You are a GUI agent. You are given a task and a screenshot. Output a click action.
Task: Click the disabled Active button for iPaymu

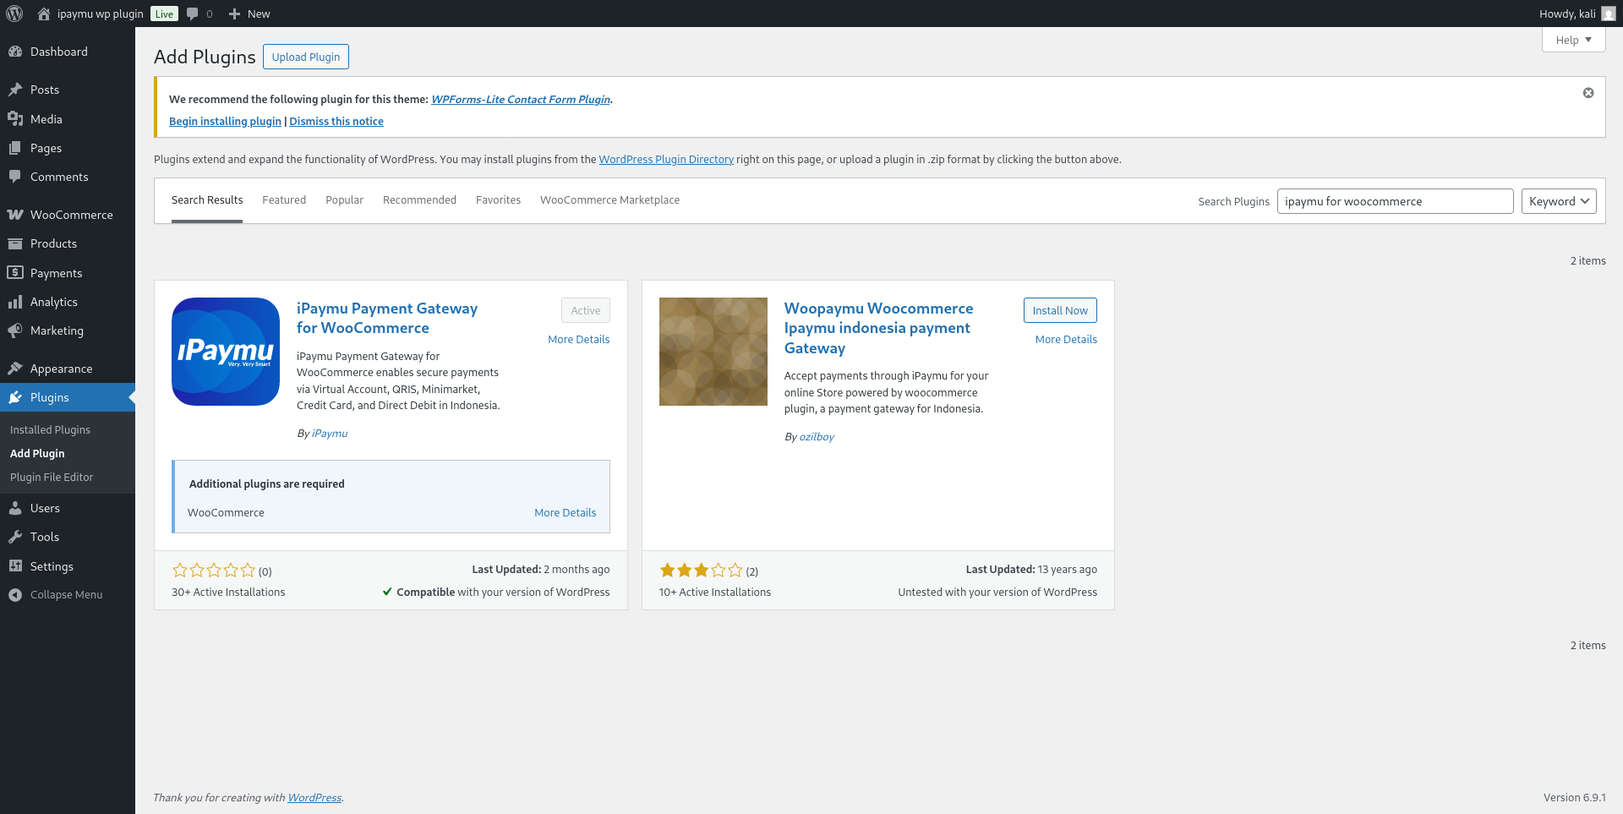pyautogui.click(x=585, y=310)
